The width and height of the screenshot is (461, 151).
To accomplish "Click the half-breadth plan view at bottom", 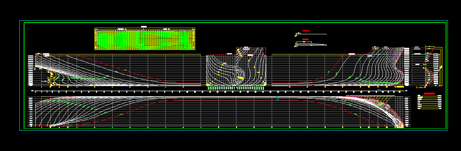I will 218,112.
